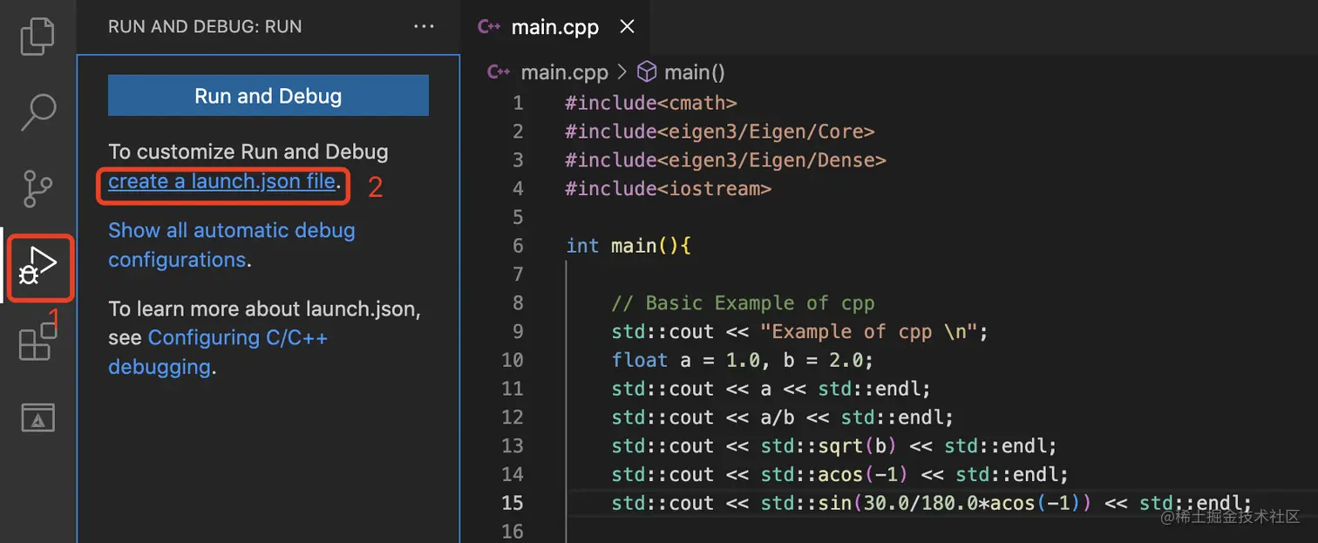The height and width of the screenshot is (543, 1318).
Task: Click Show all automatic debug configurations link
Action: (x=232, y=245)
